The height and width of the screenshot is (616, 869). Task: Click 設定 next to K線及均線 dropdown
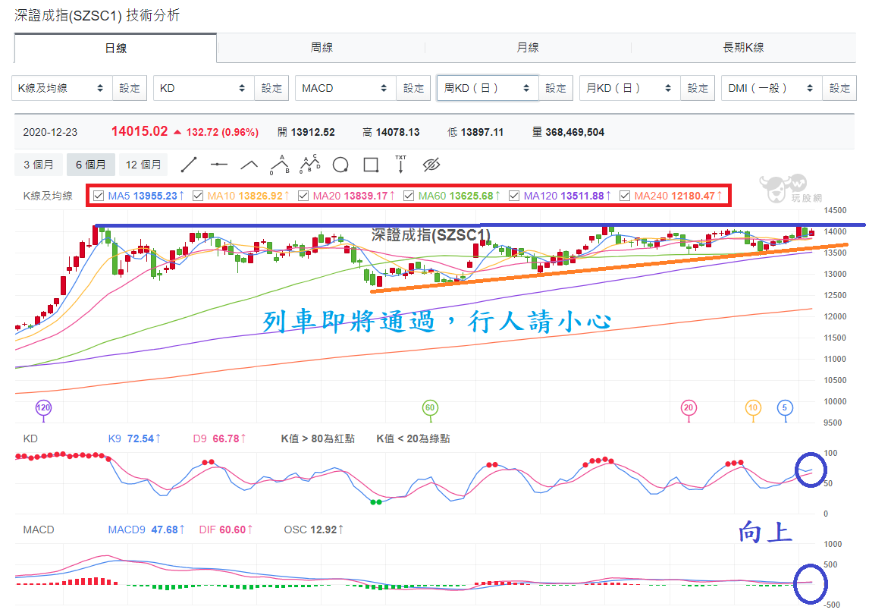(130, 88)
